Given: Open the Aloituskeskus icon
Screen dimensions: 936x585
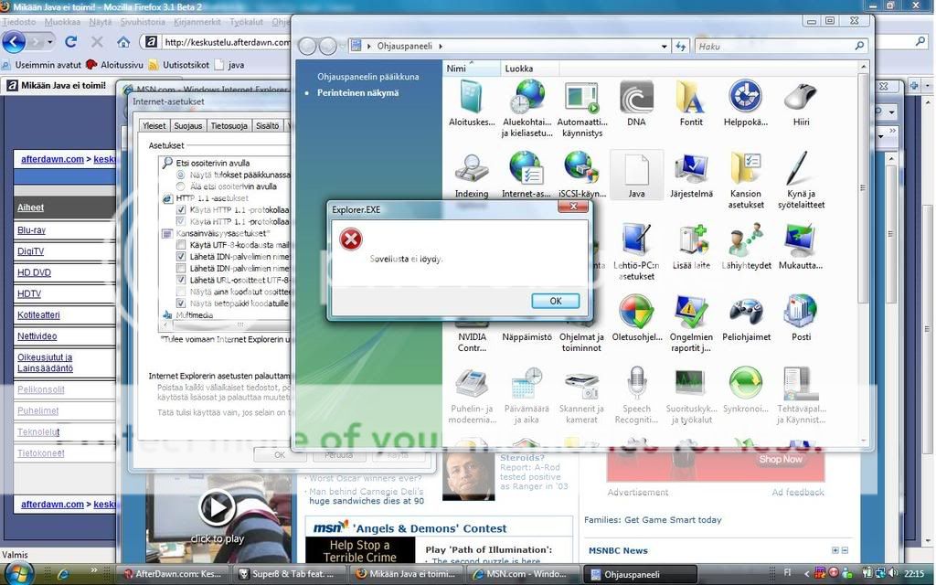Looking at the screenshot, I should click(471, 103).
